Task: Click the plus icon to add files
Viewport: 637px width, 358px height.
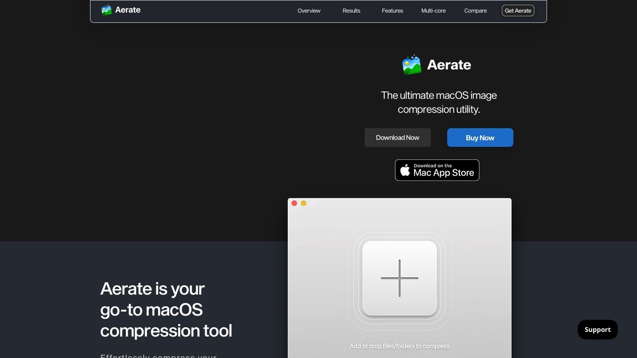Action: pyautogui.click(x=400, y=278)
